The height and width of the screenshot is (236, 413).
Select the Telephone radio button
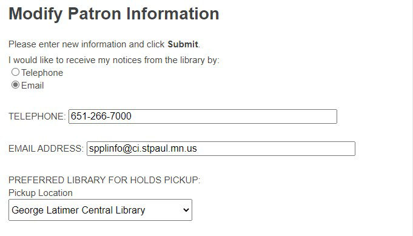click(15, 72)
